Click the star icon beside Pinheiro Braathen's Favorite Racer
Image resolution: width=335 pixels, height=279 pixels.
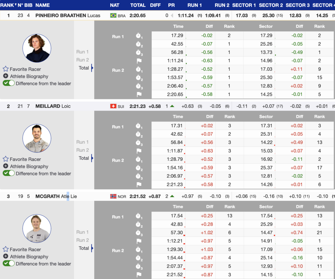coord(6,69)
